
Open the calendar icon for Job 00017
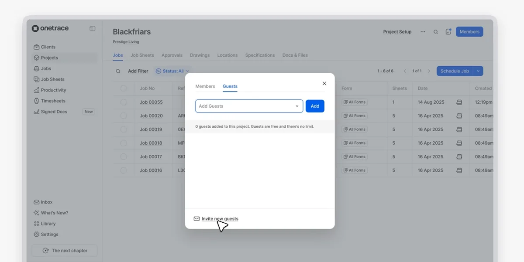click(459, 157)
